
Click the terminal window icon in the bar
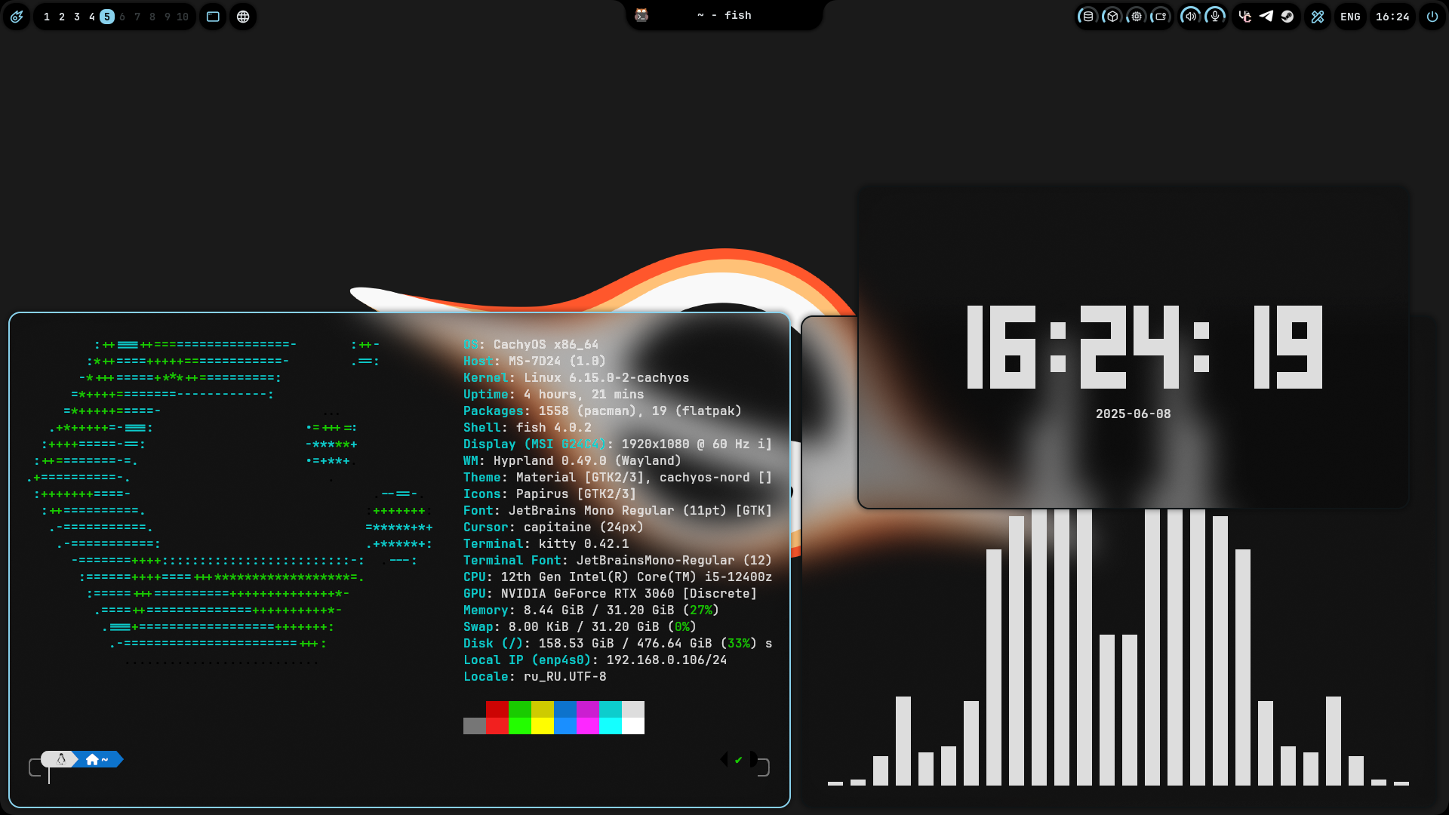point(213,17)
